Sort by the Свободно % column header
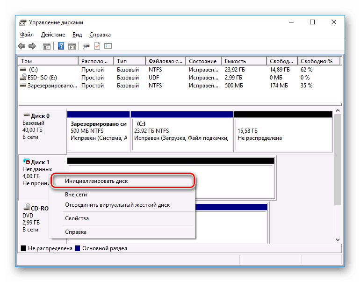Screen dimensions: 360x282 coord(319,61)
